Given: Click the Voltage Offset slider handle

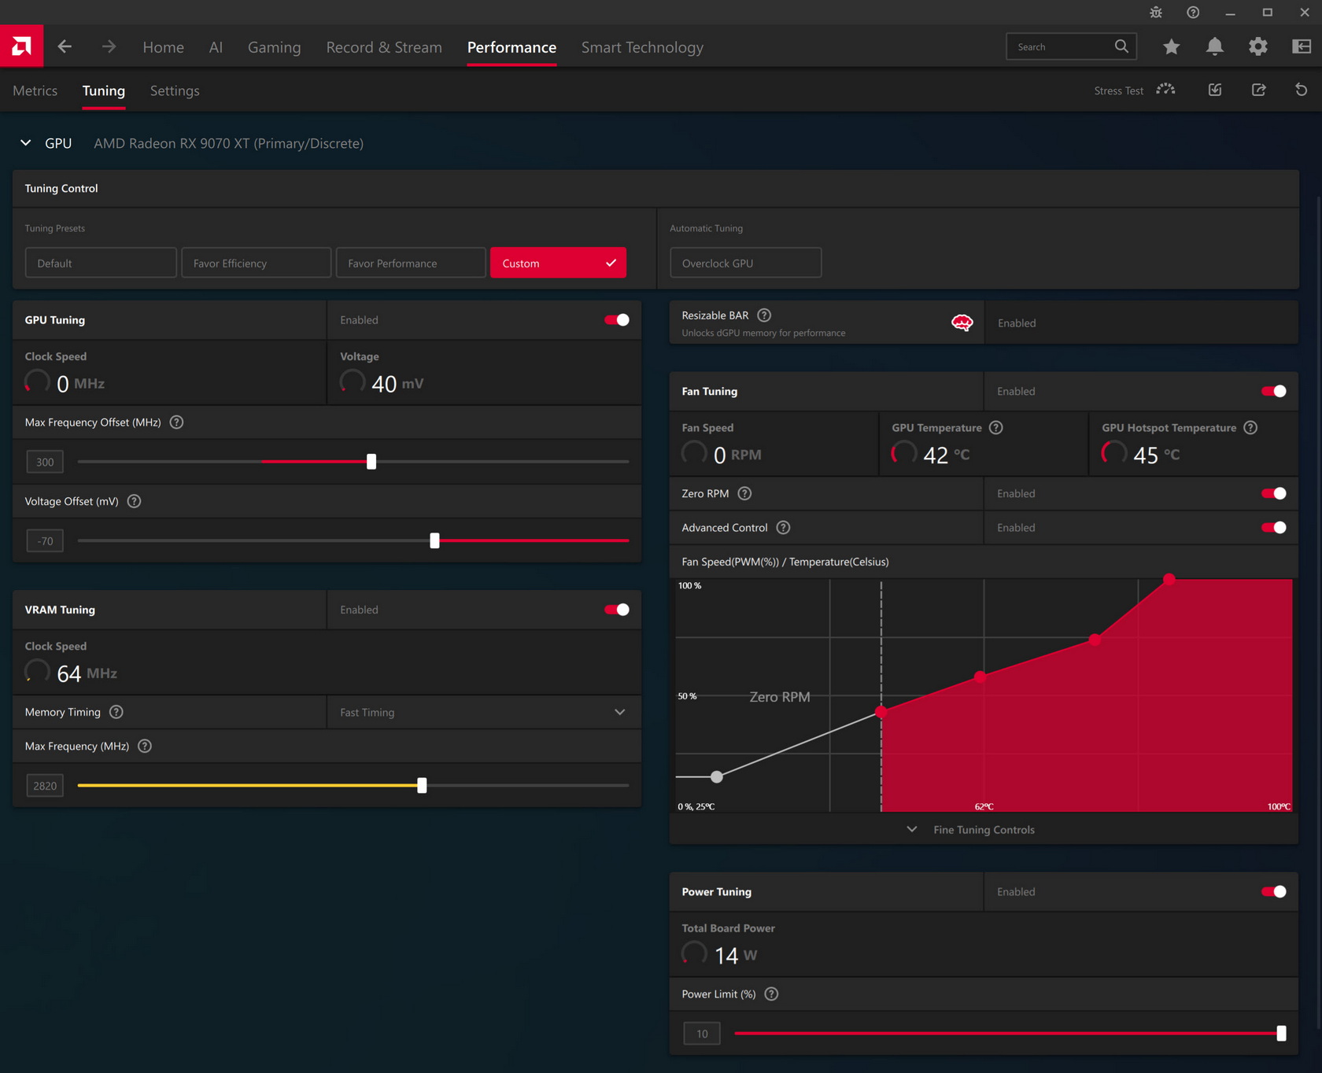Looking at the screenshot, I should [434, 540].
